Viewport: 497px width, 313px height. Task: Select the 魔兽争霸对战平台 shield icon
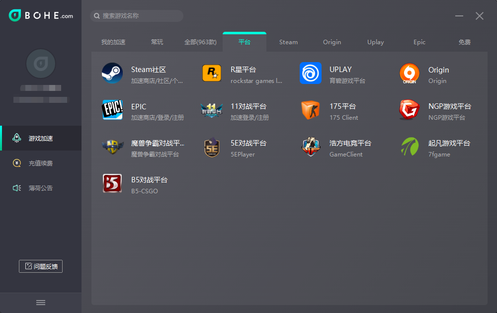click(112, 147)
